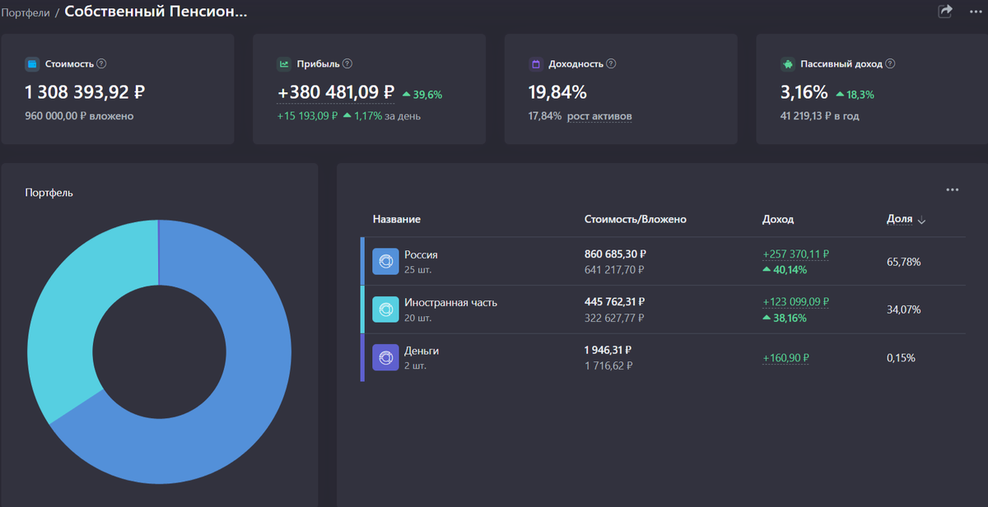Screen dimensions: 988x507
Task: Click the 39,6% profit percentage
Action: tap(427, 95)
